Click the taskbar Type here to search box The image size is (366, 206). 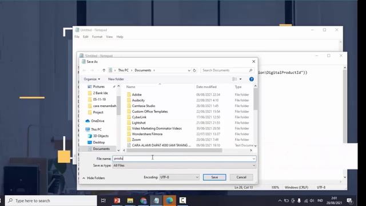point(51,201)
